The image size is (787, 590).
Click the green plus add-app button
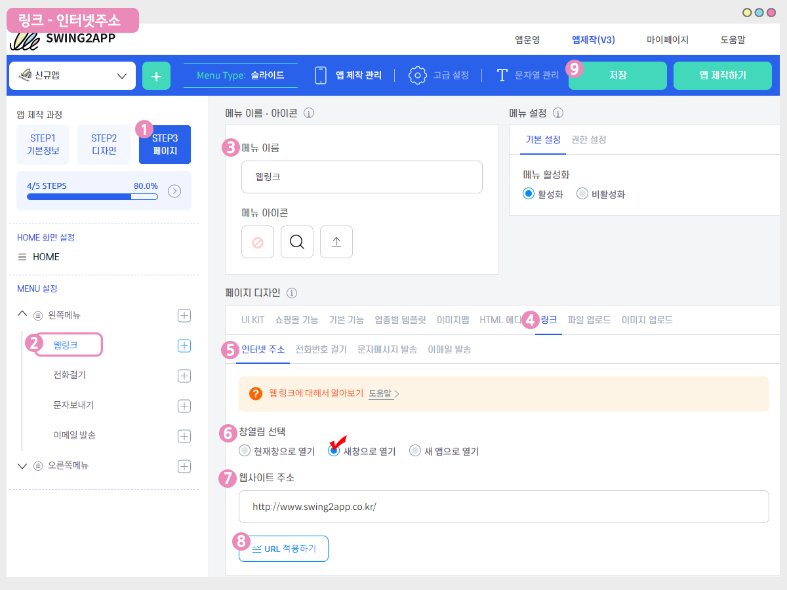[x=156, y=75]
